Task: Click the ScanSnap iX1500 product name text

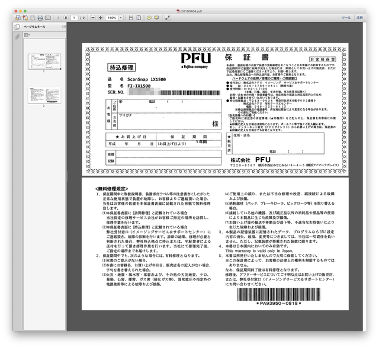Action: coord(146,79)
